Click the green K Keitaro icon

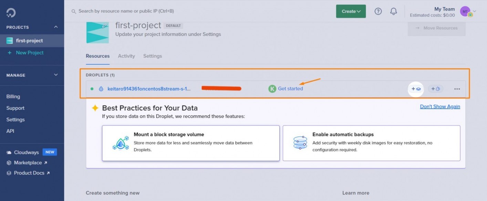point(272,89)
